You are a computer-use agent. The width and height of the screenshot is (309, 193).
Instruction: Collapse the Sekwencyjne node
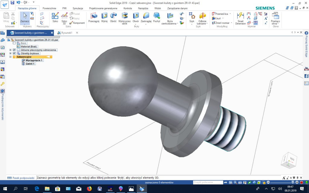[x=11, y=57]
